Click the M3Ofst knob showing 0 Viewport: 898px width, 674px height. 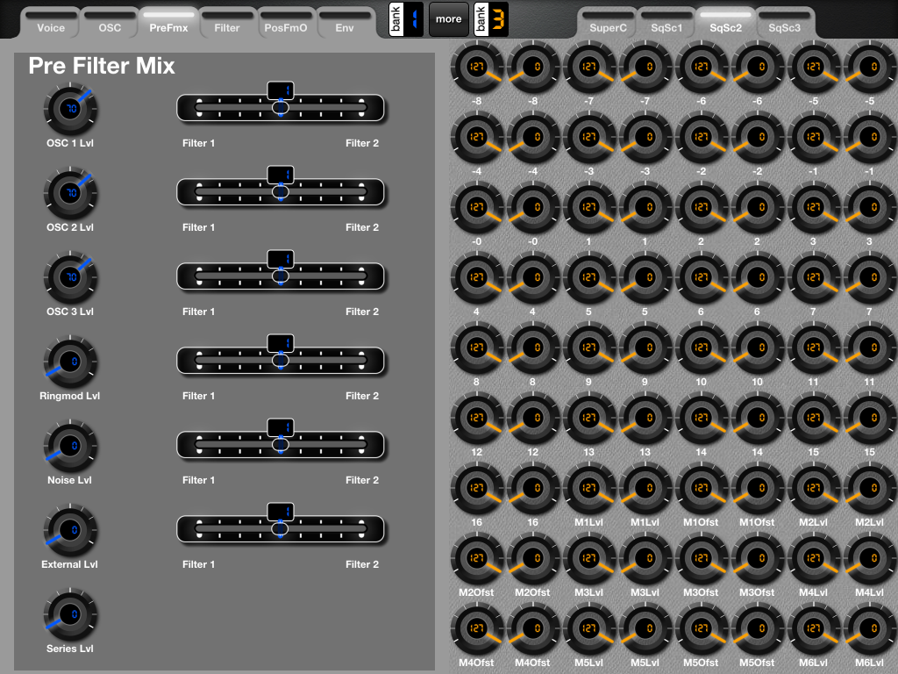pyautogui.click(x=757, y=558)
